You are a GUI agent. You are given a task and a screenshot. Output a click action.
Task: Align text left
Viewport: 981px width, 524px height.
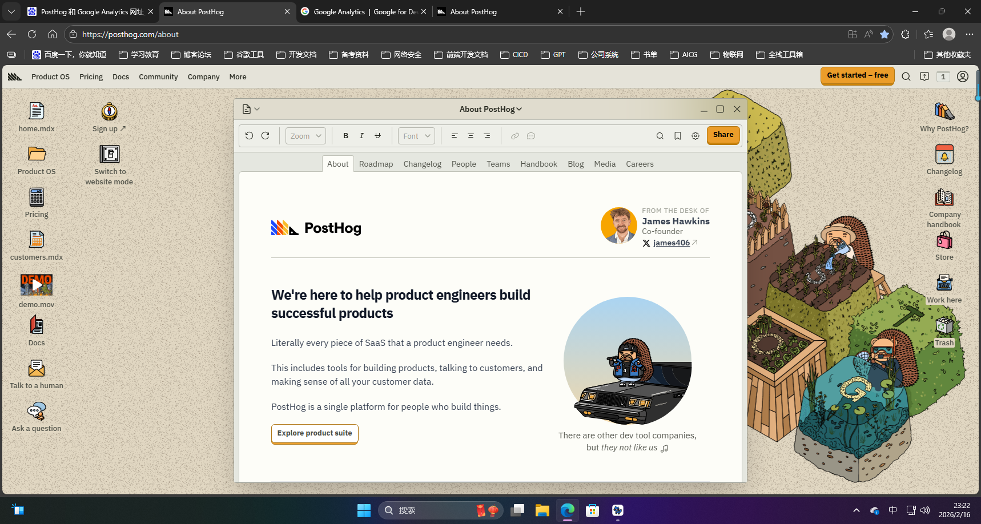pos(455,136)
